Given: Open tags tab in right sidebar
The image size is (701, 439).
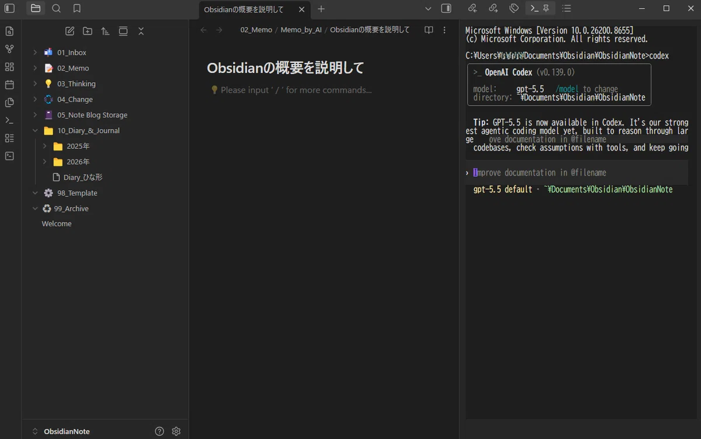Looking at the screenshot, I should [514, 8].
